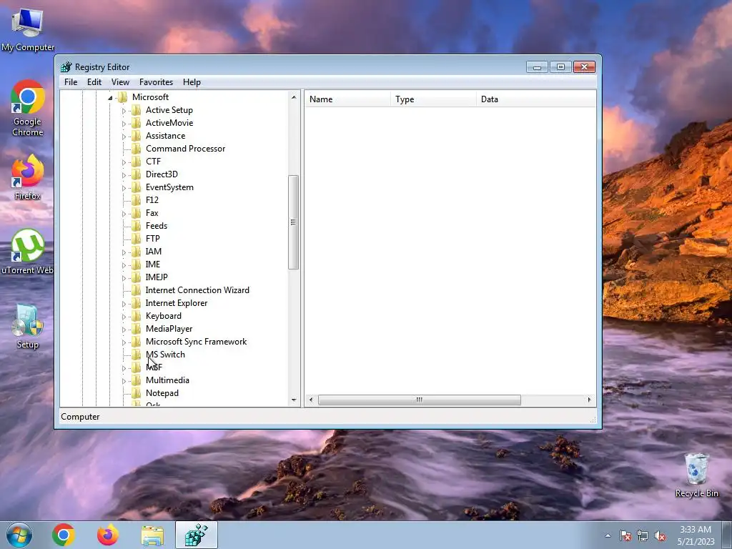Click the Registry Editor taskbar button
Screen dimensions: 732x549
click(196, 535)
